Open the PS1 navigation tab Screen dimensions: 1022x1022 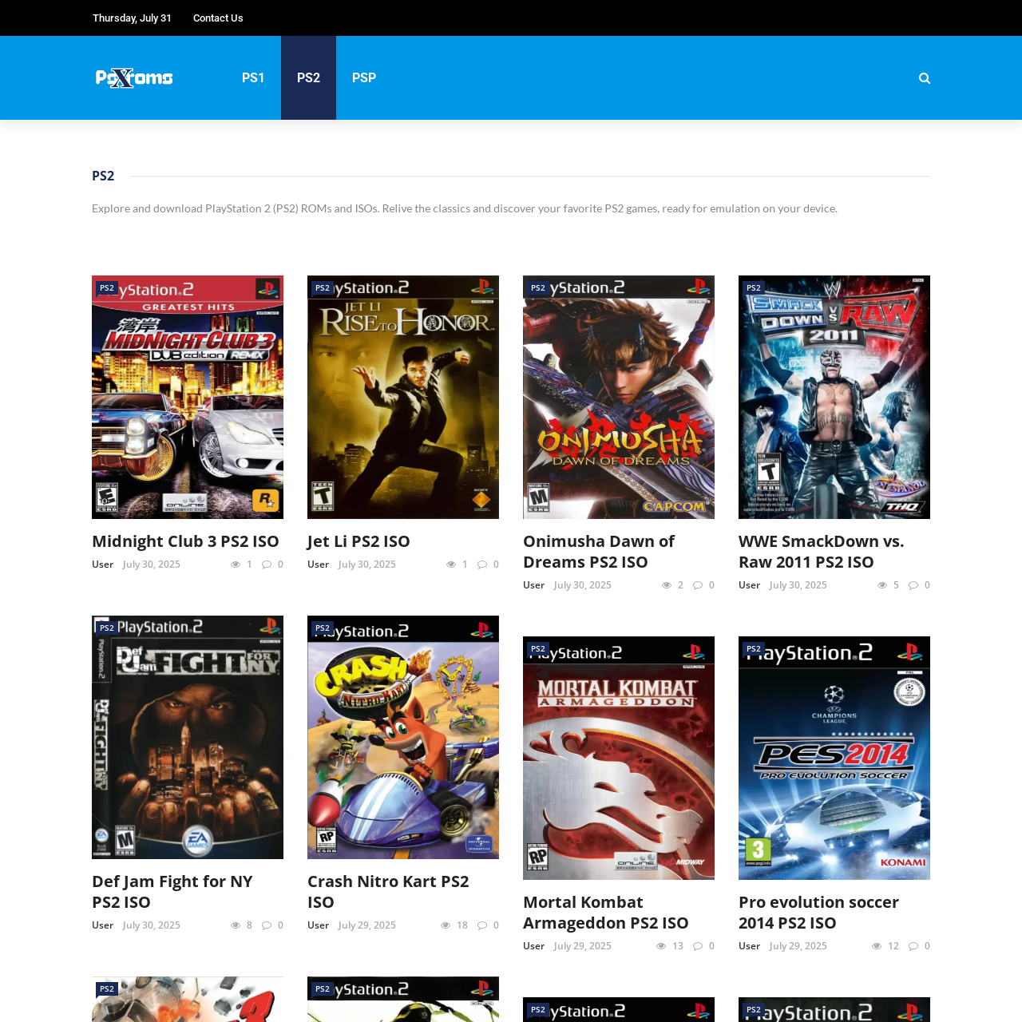click(253, 77)
